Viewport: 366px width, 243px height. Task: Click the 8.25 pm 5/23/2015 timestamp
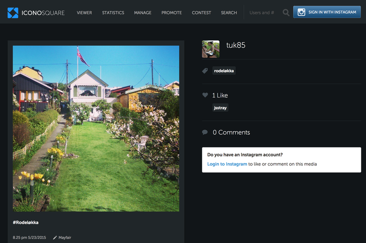pos(29,238)
